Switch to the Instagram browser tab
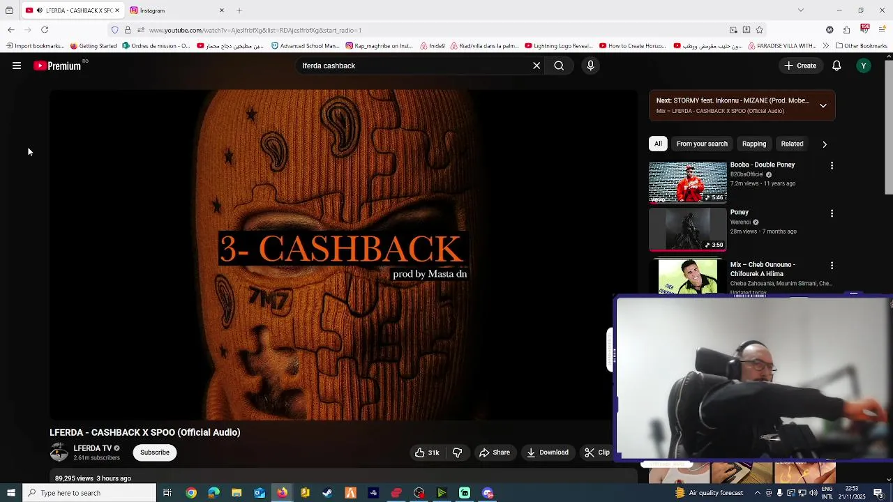This screenshot has width=893, height=502. [x=177, y=10]
